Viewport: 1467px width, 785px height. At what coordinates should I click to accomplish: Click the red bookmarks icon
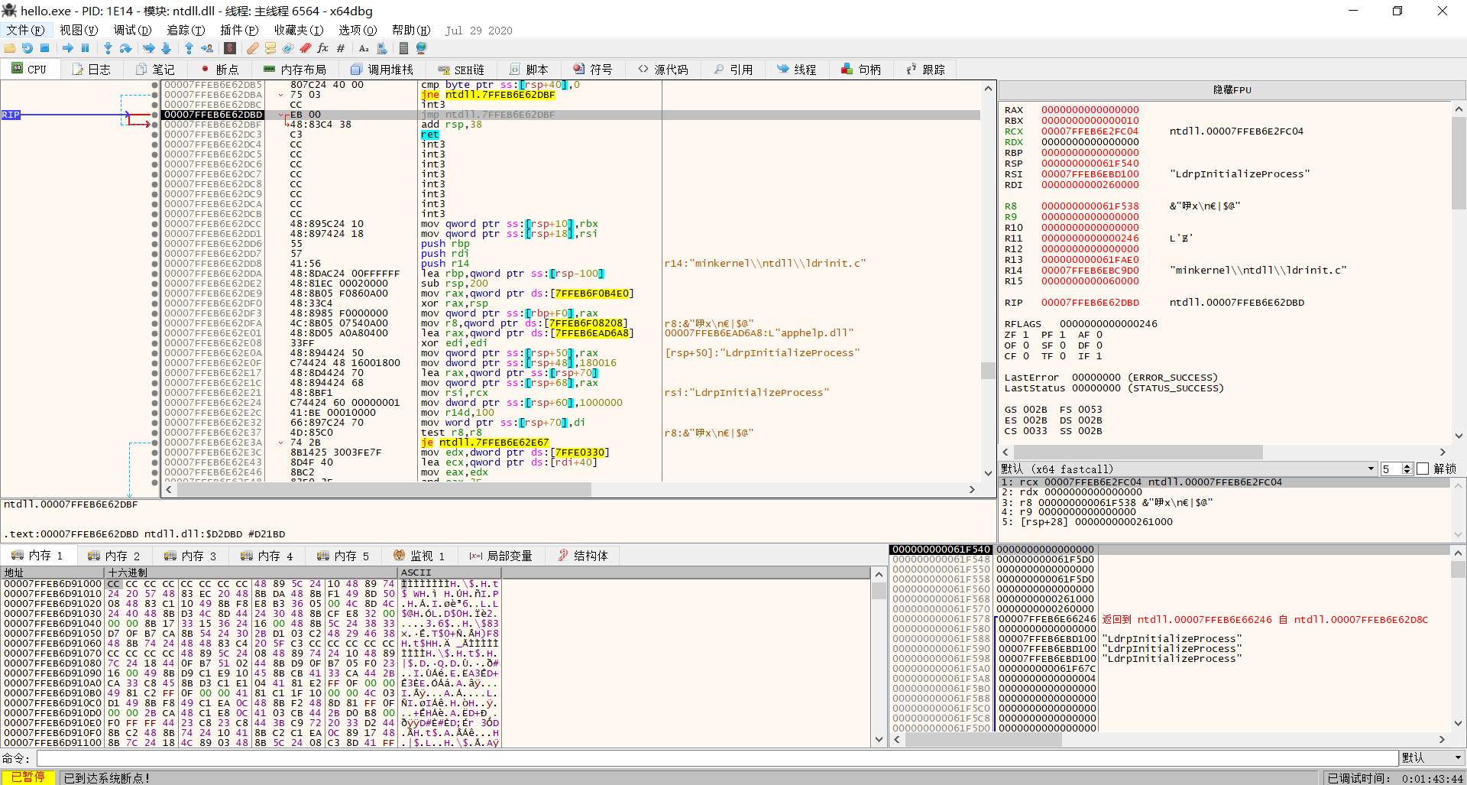pos(306,48)
